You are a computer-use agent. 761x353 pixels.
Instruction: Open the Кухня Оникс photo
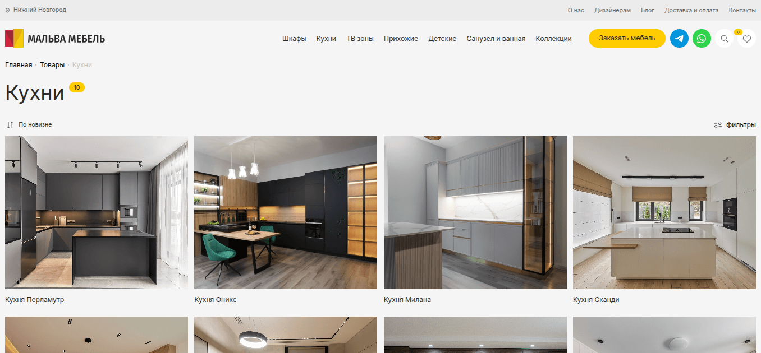pos(286,212)
